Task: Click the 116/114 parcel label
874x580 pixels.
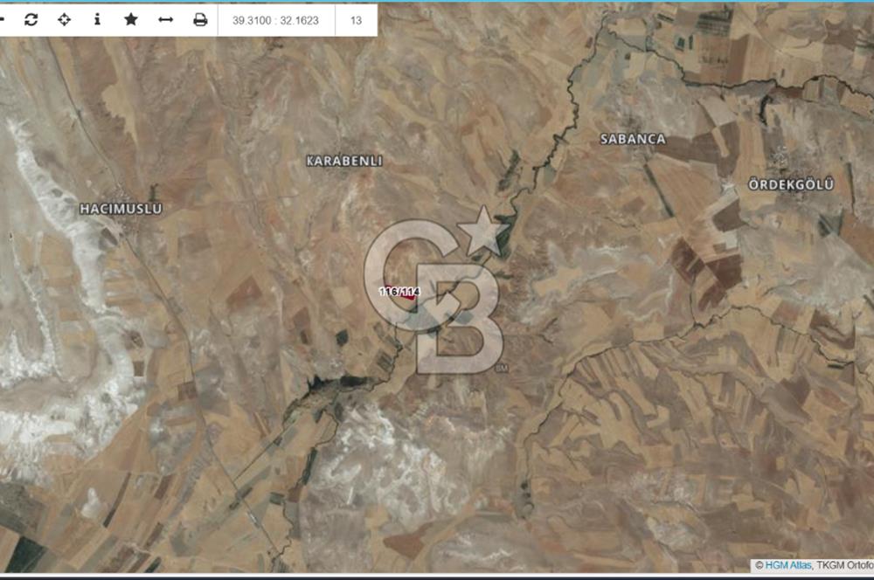Action: click(399, 290)
